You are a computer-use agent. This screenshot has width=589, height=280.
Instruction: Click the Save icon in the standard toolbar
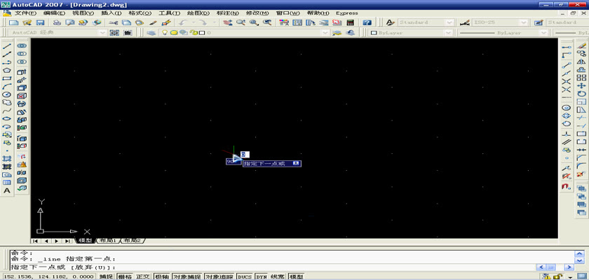pyautogui.click(x=39, y=22)
